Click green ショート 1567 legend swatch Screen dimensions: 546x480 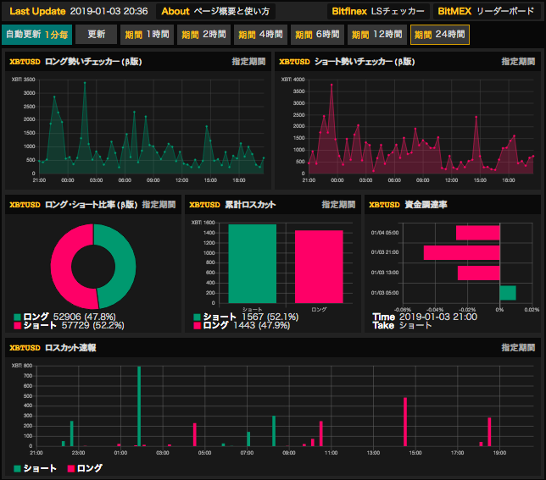(x=197, y=317)
